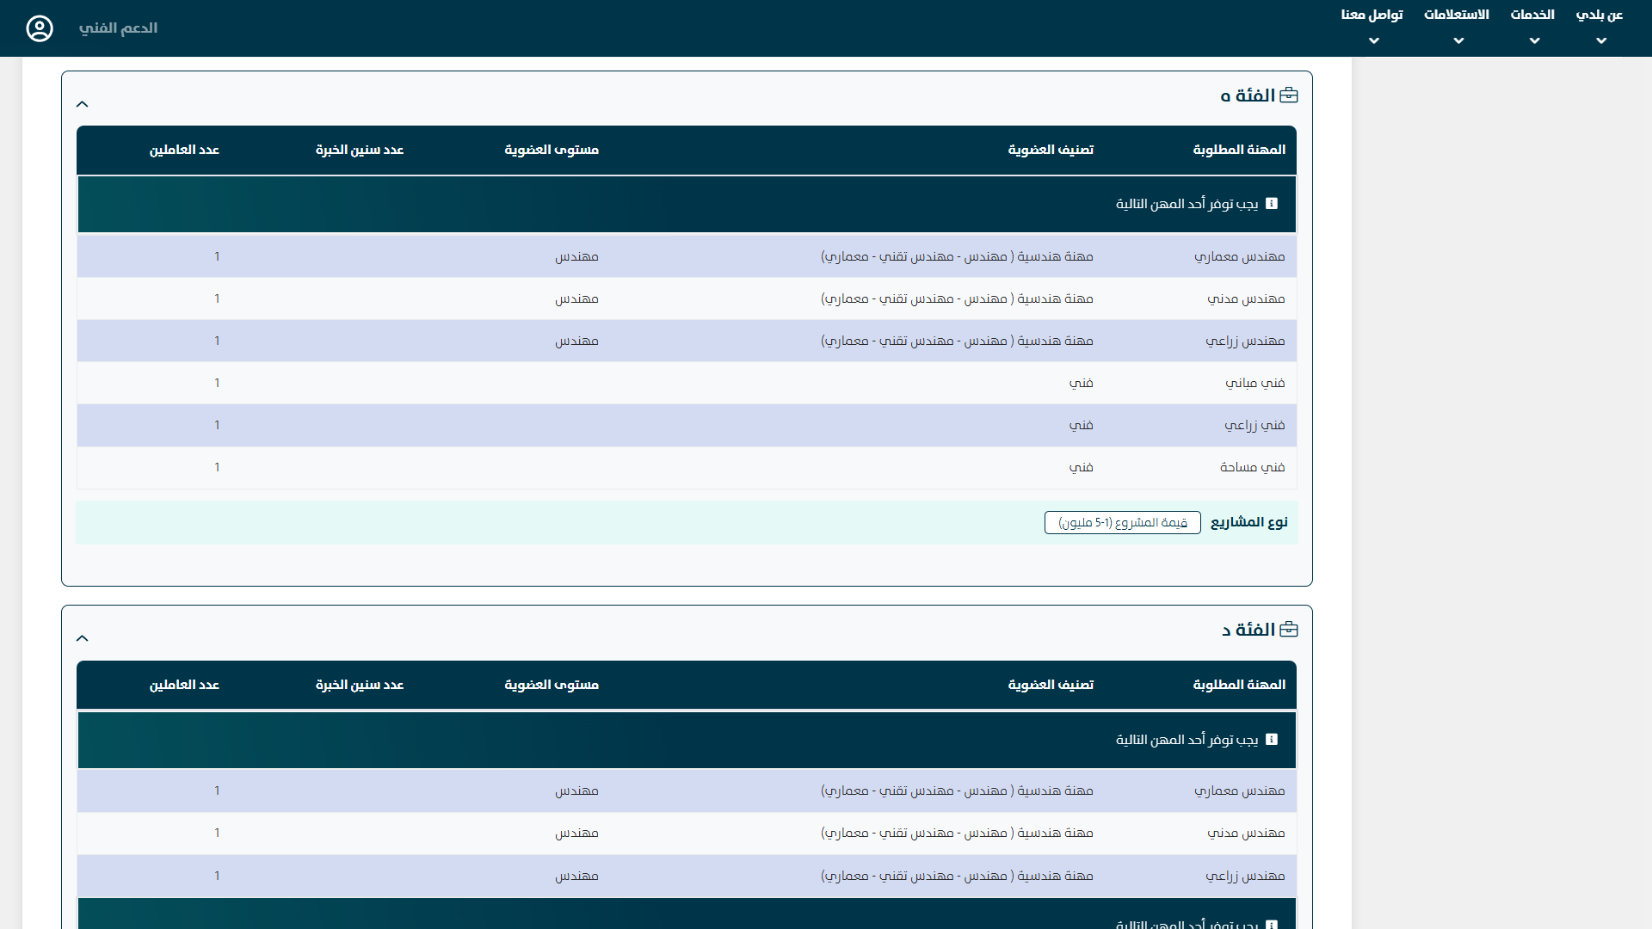Click the مستوى العضوية header in الفئة ه
The image size is (1652, 929).
point(552,150)
